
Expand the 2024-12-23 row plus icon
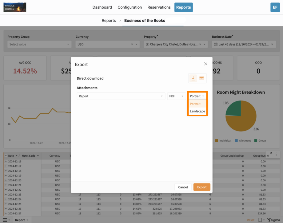(x=6, y=194)
